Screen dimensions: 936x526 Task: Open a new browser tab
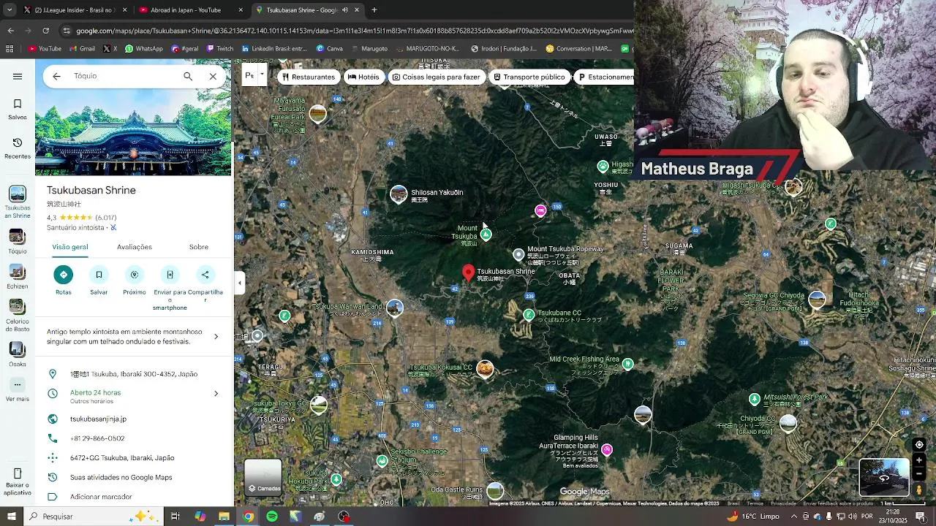[x=374, y=10]
